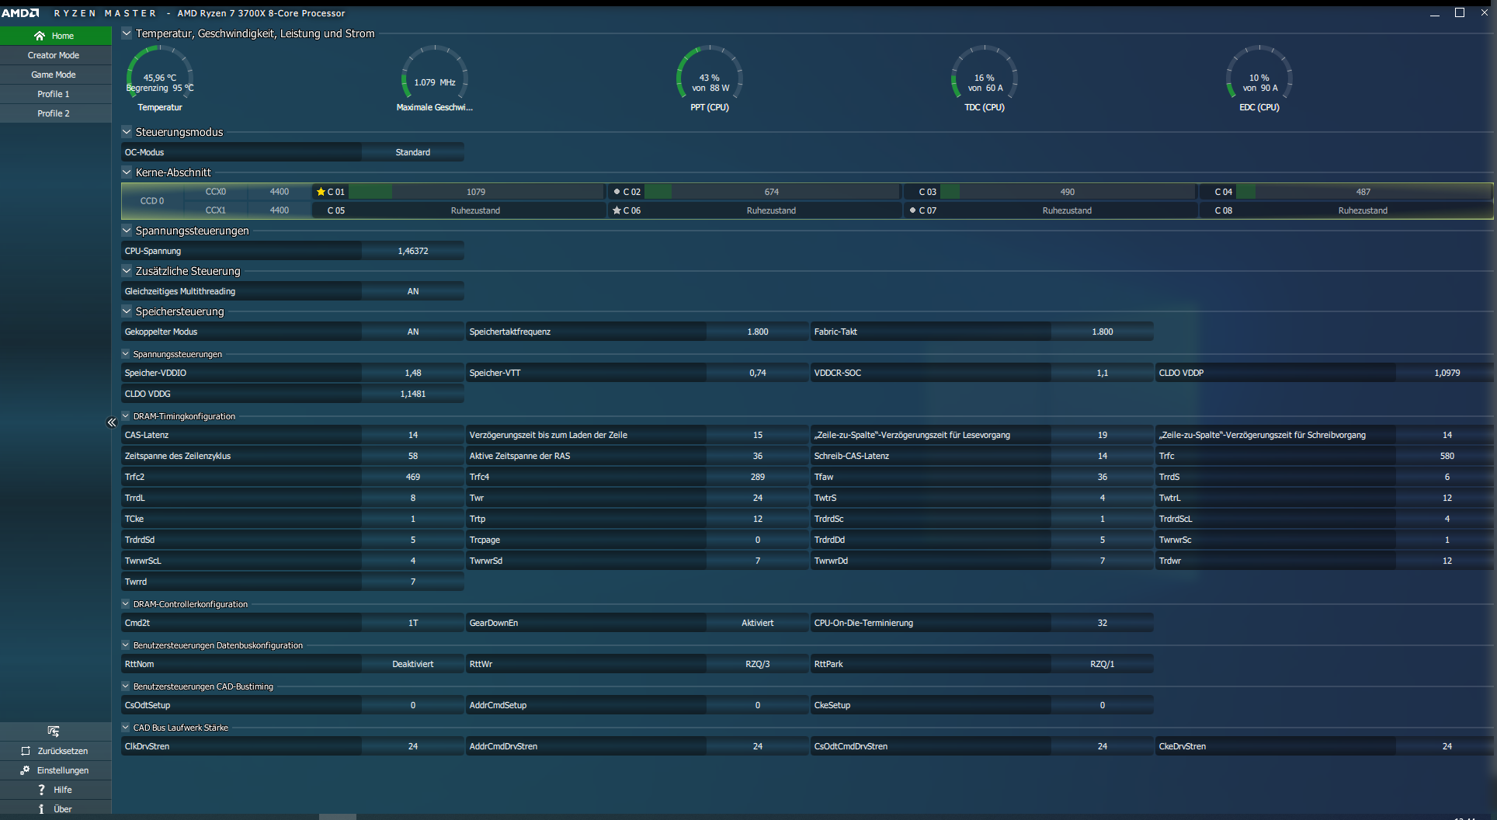Click the Trfc2 value 469
This screenshot has width=1497, height=820.
click(413, 477)
